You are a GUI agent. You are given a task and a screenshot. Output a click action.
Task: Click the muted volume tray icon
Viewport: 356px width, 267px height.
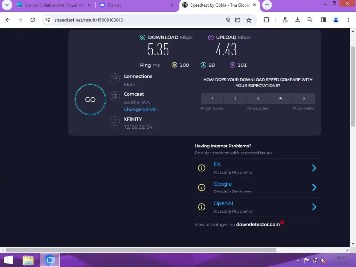[323, 260]
